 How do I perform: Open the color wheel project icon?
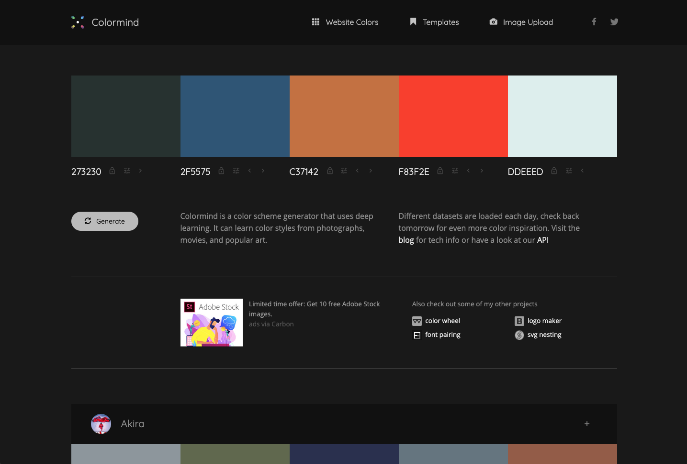(417, 321)
